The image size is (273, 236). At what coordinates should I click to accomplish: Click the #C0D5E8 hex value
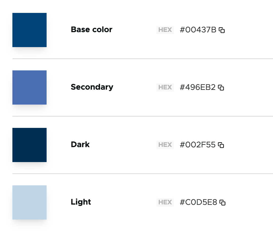pos(198,202)
